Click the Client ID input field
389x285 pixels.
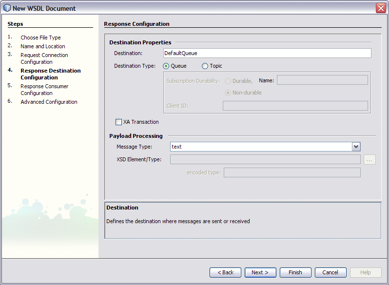click(295, 106)
